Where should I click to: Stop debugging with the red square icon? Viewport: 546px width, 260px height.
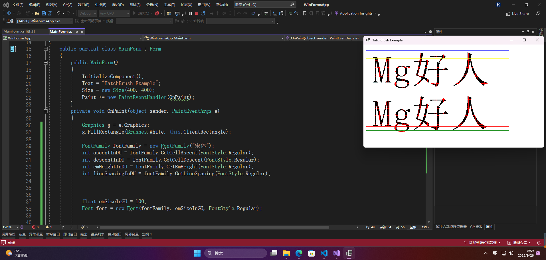pos(197,13)
